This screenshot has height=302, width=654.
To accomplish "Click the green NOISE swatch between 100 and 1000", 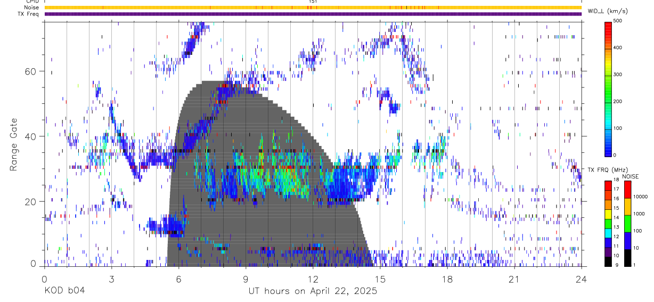I will pos(627,223).
